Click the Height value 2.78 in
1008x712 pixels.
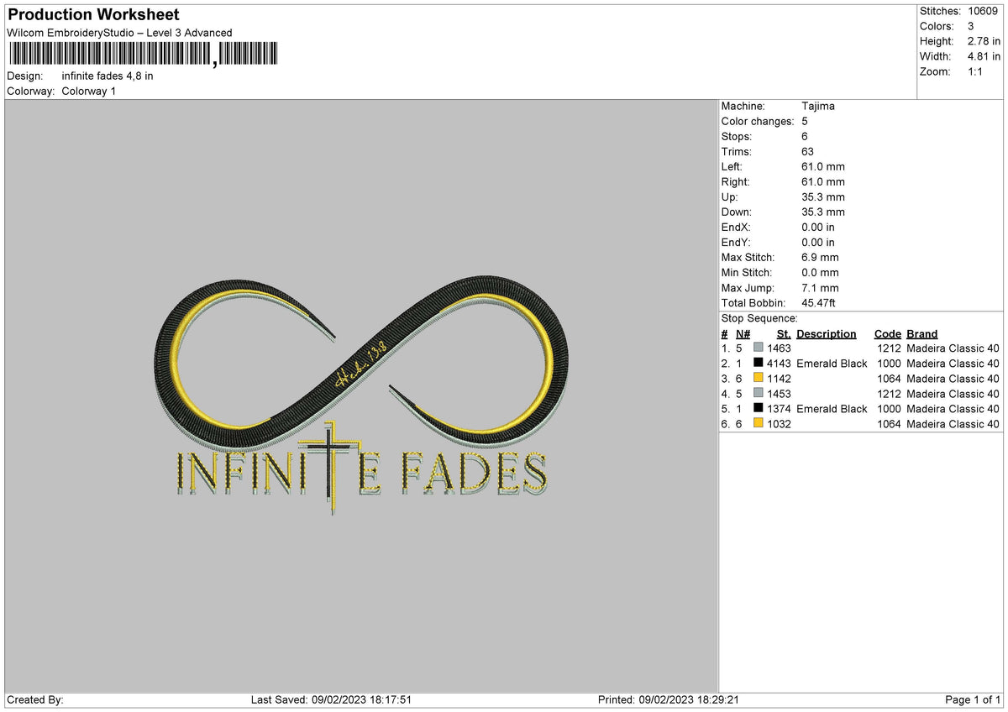[984, 41]
